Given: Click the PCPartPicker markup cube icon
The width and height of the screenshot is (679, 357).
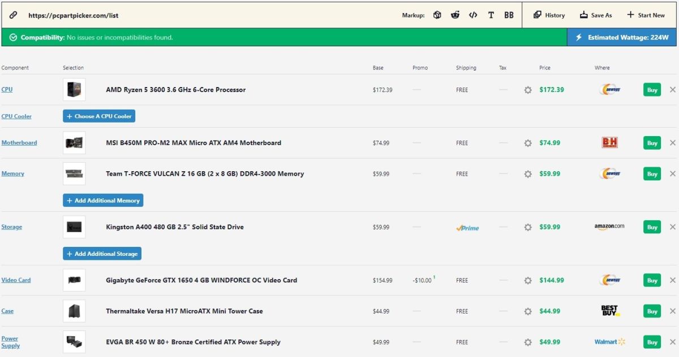Looking at the screenshot, I should 437,15.
